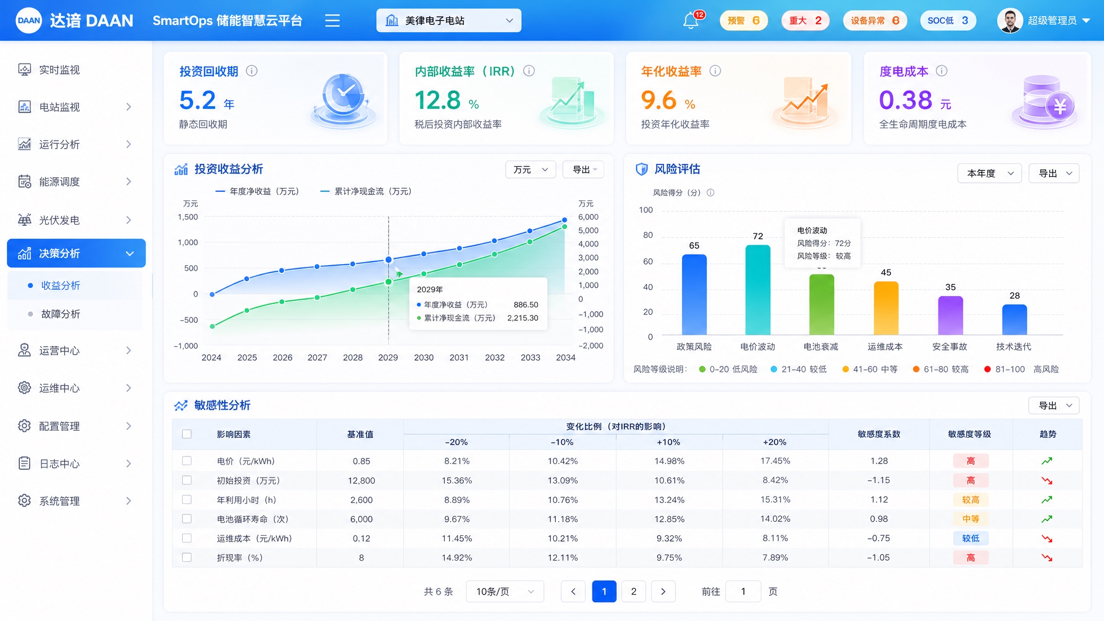Click 导出 in the 敏感性分析 panel
1104x621 pixels.
click(x=1054, y=405)
